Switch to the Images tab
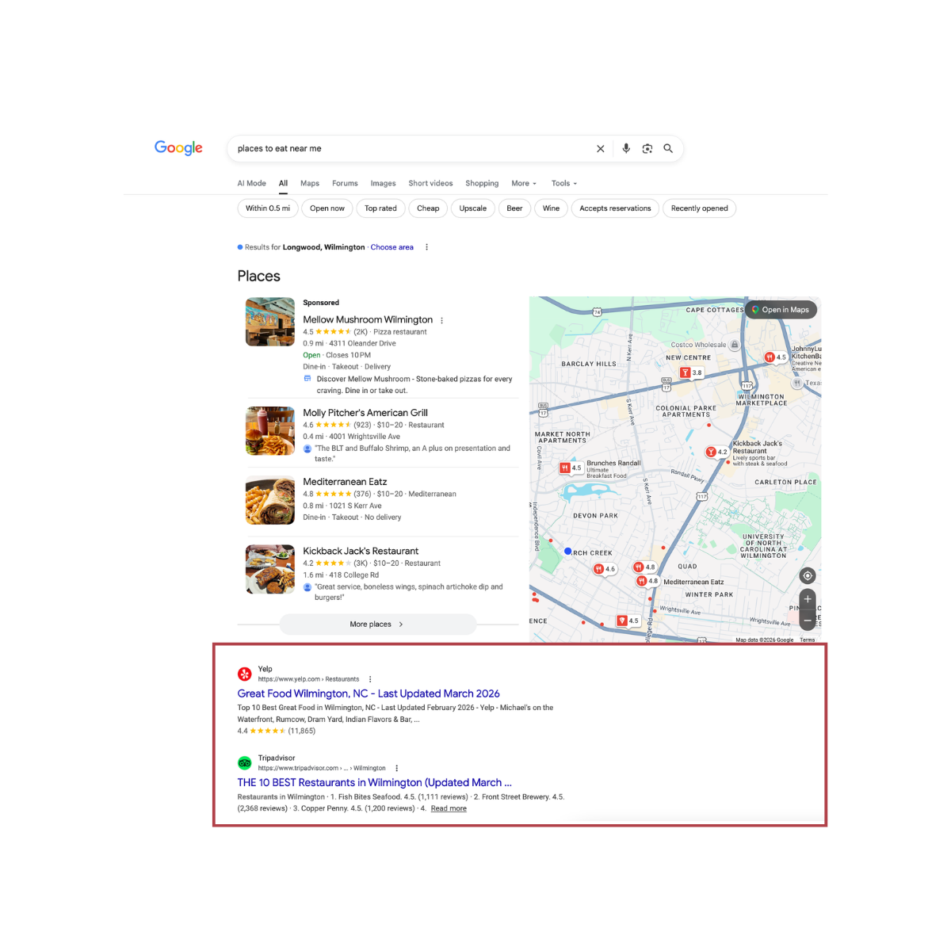This screenshot has width=951, height=951. 383,183
